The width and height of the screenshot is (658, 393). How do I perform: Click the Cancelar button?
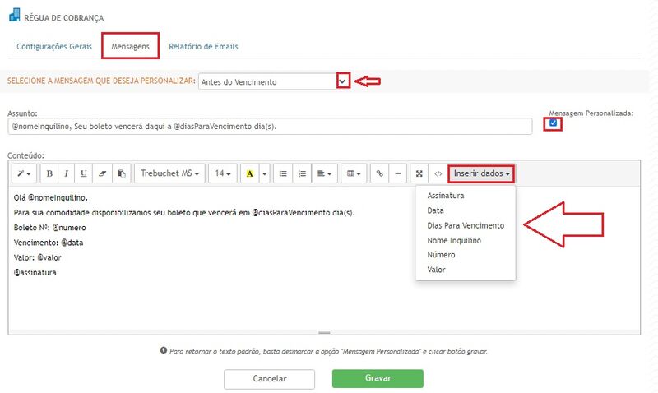[x=269, y=379]
